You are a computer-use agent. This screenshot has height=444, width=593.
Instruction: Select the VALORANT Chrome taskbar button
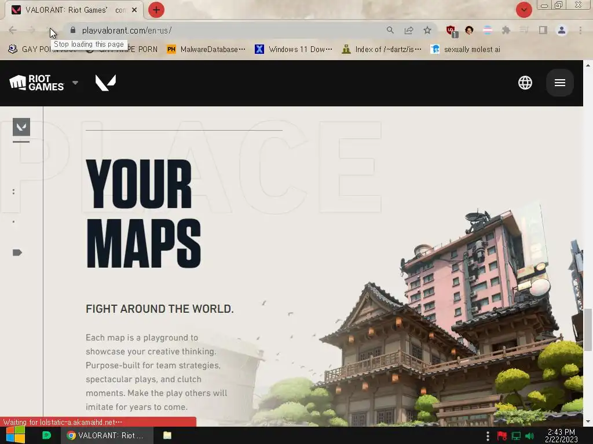(107, 435)
